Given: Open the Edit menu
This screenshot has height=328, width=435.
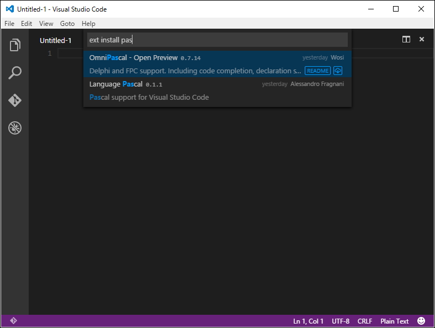Looking at the screenshot, I should click(26, 24).
